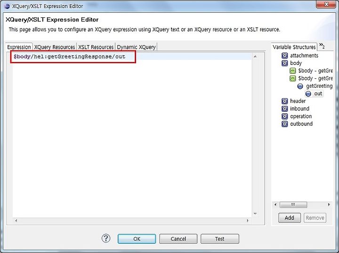Select the body tree item
The width and height of the screenshot is (339, 253).
(x=296, y=63)
